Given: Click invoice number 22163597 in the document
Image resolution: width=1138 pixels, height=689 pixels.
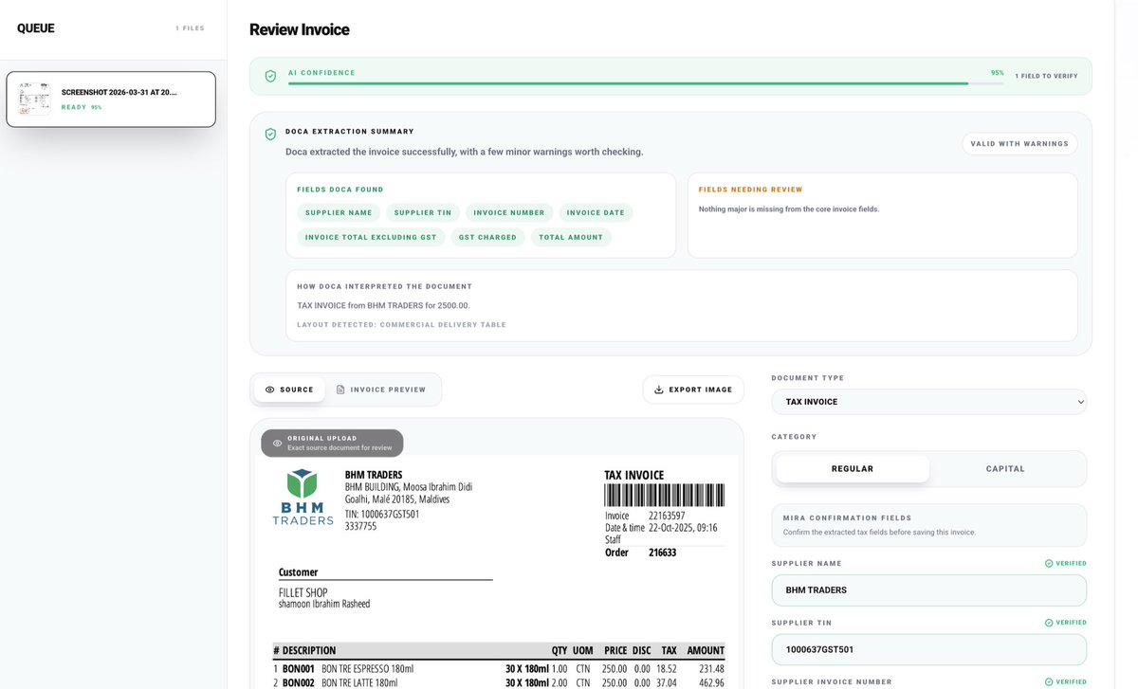Looking at the screenshot, I should [x=667, y=516].
